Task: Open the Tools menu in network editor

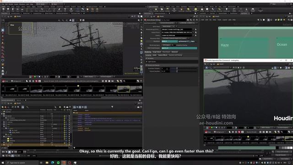Action: pos(219,20)
